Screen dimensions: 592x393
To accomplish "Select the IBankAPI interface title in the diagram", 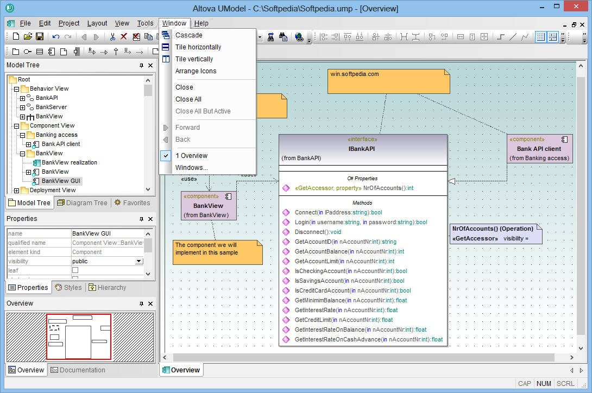I will coord(361,149).
